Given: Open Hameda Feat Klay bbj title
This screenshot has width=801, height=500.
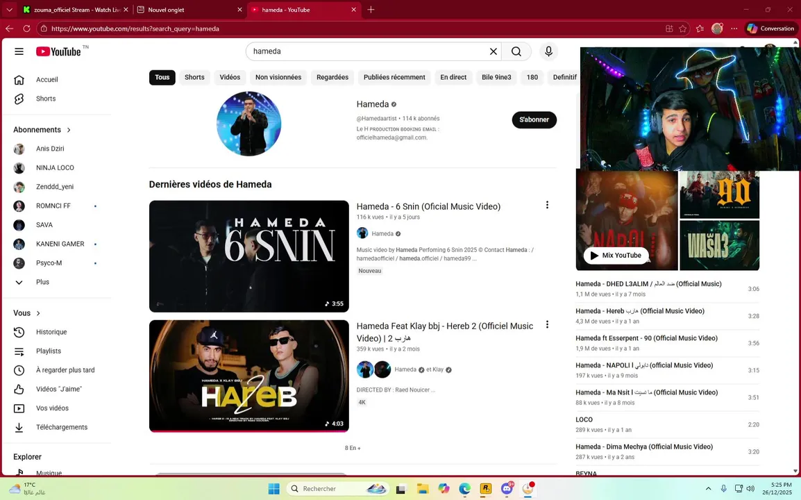Looking at the screenshot, I should [x=445, y=332].
